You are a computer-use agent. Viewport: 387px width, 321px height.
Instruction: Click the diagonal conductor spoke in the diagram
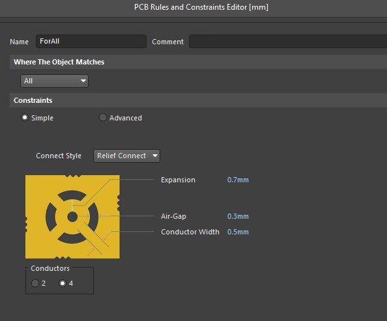[93, 238]
